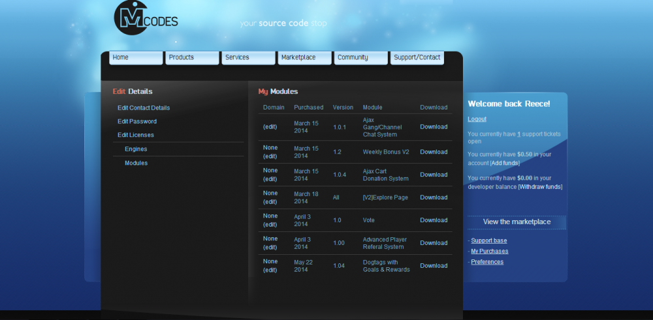Open the Services navigation tab
653x320 pixels.
click(x=248, y=57)
